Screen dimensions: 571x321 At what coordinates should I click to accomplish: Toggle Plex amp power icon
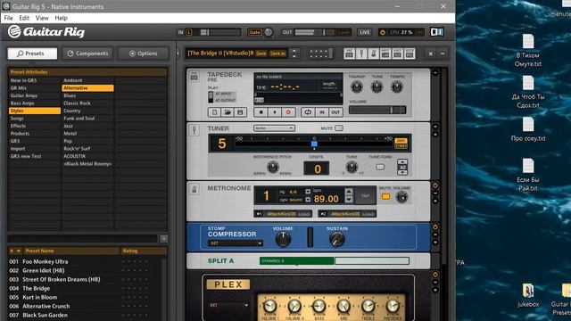click(x=435, y=275)
